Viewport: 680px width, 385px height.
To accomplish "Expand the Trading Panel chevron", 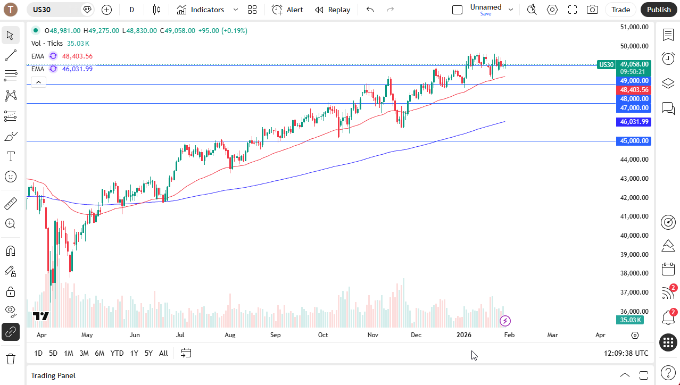I will coord(625,375).
